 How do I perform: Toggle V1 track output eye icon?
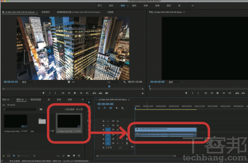click(x=118, y=129)
